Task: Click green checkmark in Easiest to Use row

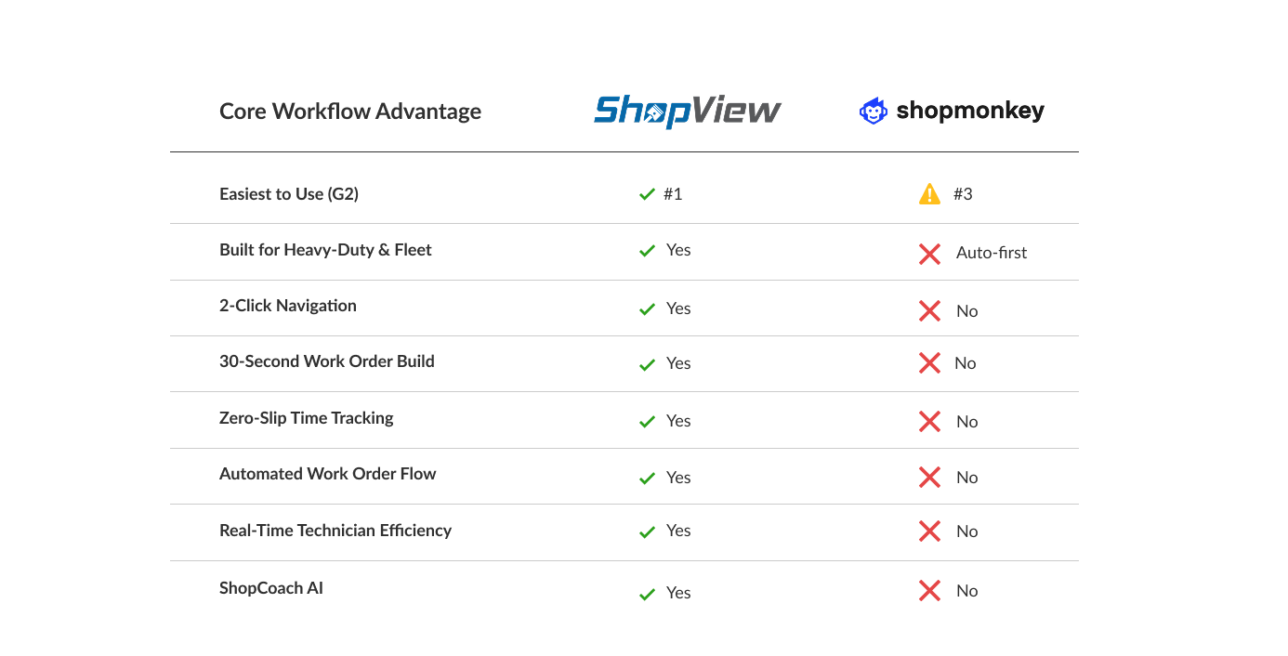Action: pos(648,195)
